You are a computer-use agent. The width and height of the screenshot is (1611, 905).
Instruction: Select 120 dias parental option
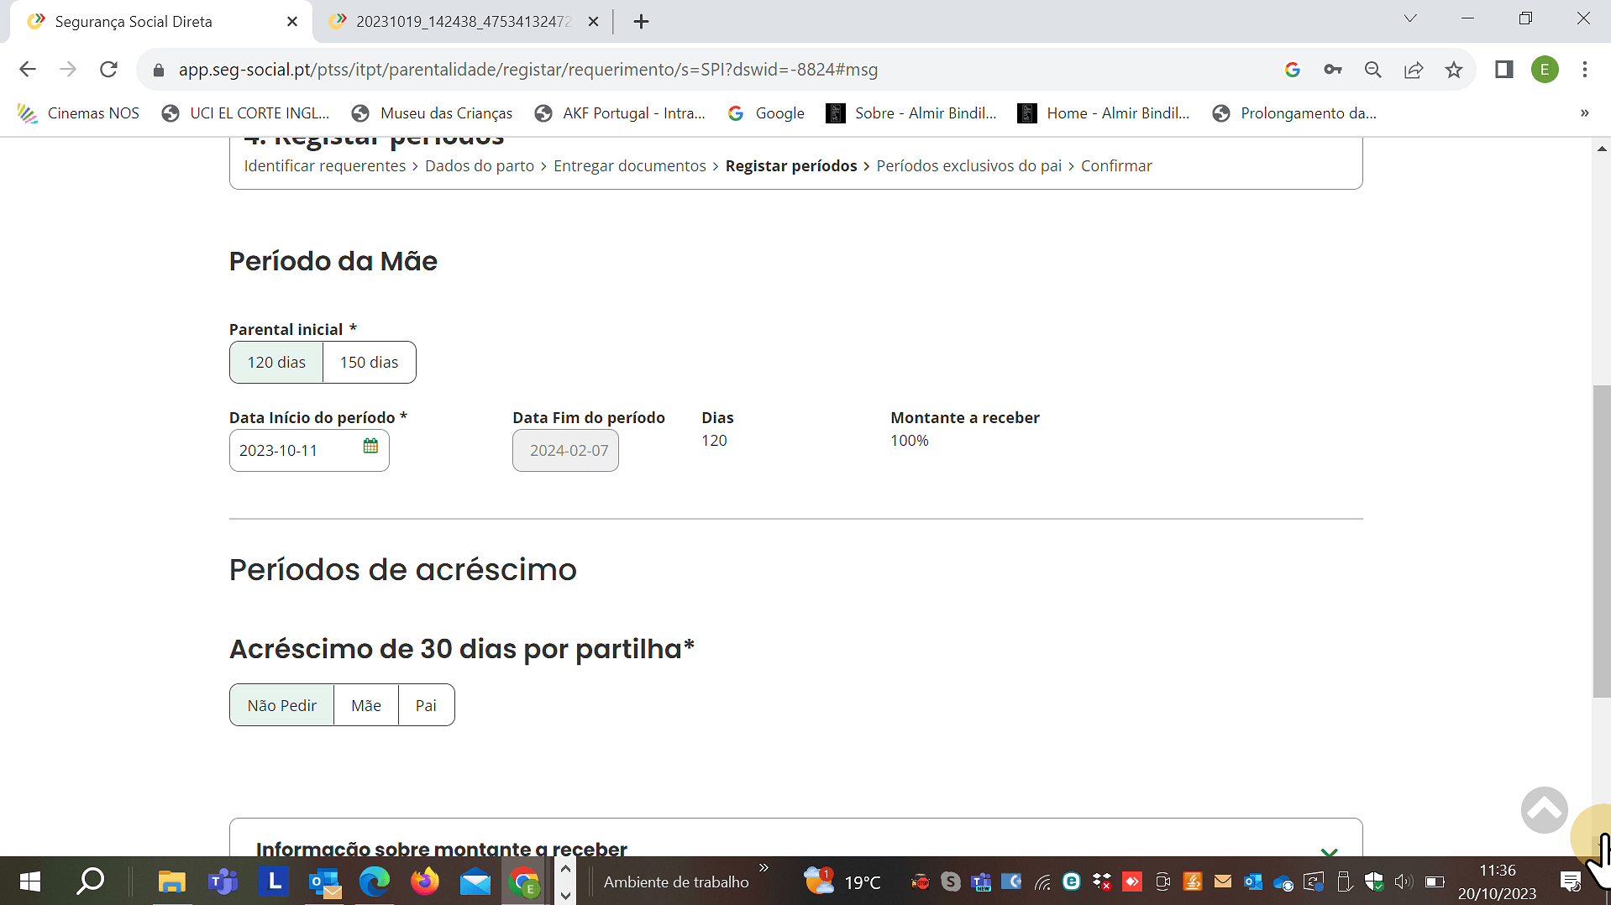(x=276, y=363)
